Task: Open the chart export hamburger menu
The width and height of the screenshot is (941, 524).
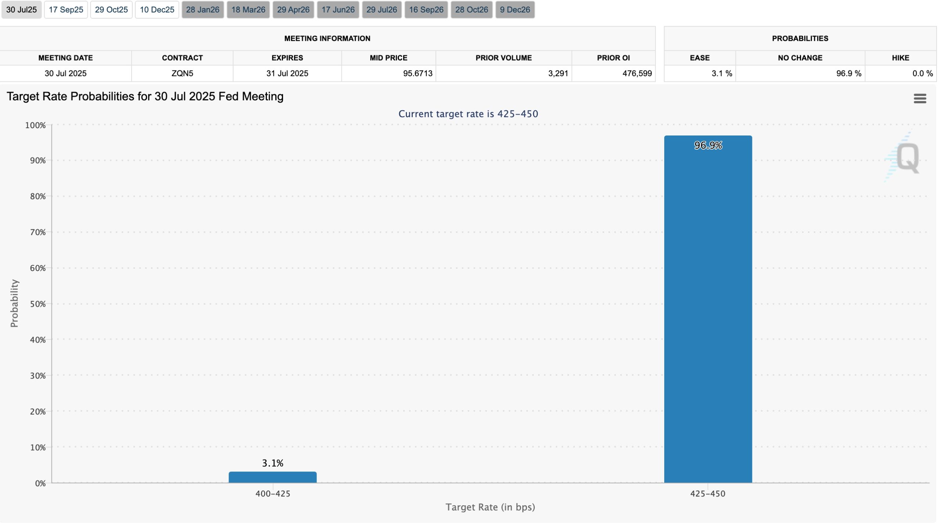Action: pyautogui.click(x=920, y=98)
